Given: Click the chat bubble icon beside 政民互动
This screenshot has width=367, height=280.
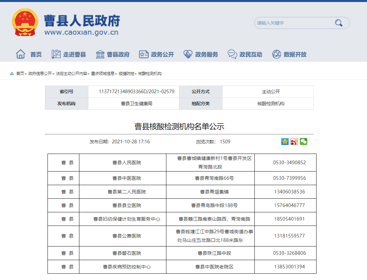Looking at the screenshot, I should [x=232, y=54].
